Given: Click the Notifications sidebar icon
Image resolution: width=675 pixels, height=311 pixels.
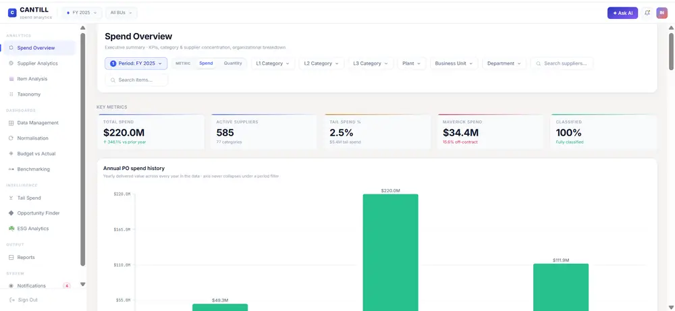Looking at the screenshot, I should tap(11, 285).
